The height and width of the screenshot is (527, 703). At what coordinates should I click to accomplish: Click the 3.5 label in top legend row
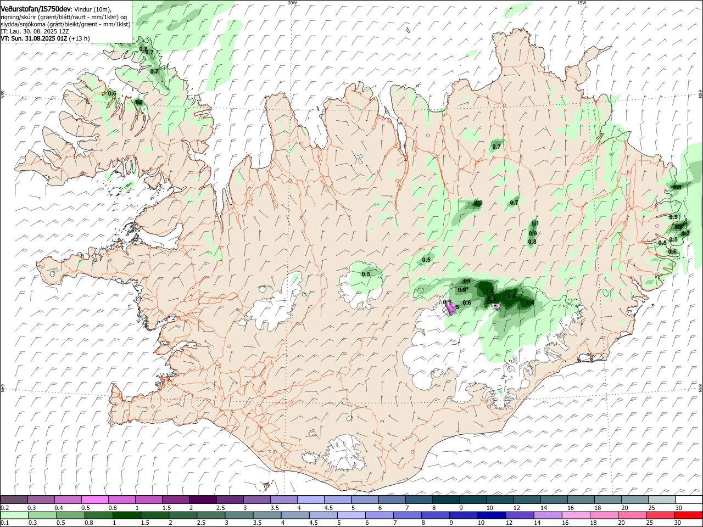point(274,508)
